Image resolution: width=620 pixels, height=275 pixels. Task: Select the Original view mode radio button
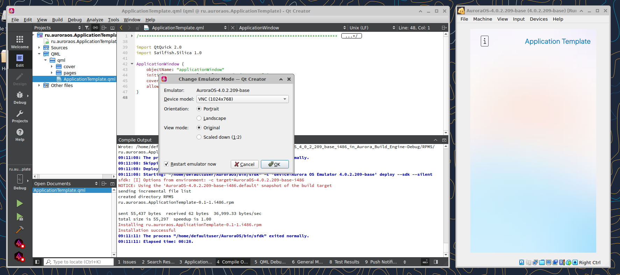coord(199,128)
